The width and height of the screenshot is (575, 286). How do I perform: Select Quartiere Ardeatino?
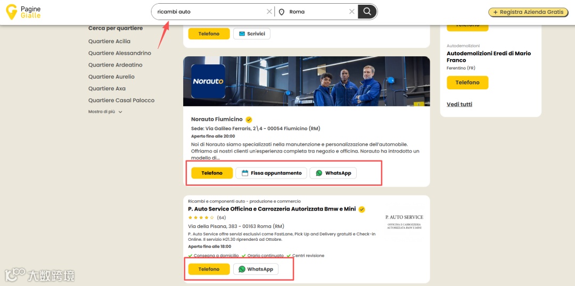(115, 65)
